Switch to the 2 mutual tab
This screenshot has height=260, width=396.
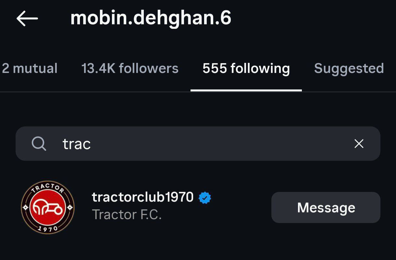[30, 68]
